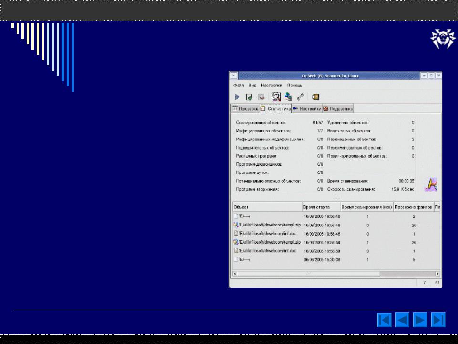458x344 pixels.
Task: Select /E/----/ row started 19:56:46
Action: 336,216
